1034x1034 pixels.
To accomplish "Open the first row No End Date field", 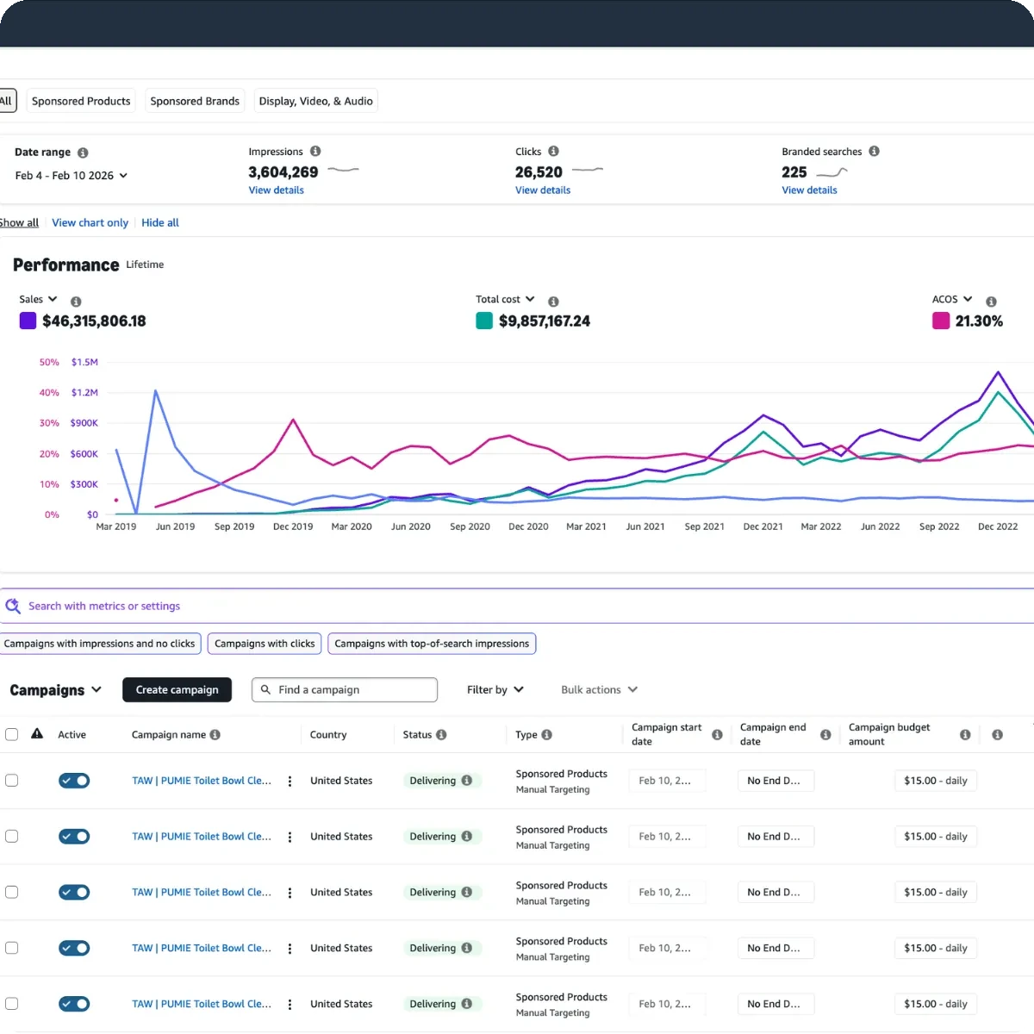I will click(775, 781).
